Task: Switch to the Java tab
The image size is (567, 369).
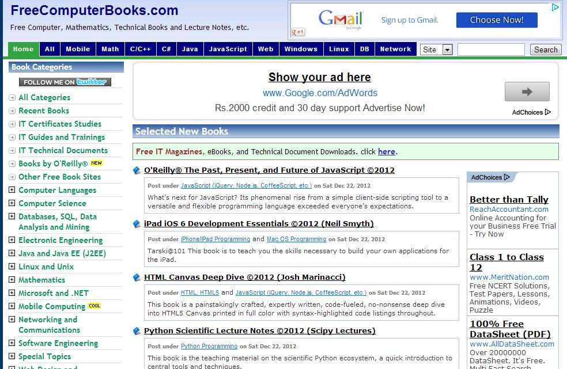Action: (x=190, y=49)
